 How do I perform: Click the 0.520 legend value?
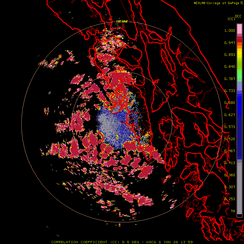click(x=230, y=139)
